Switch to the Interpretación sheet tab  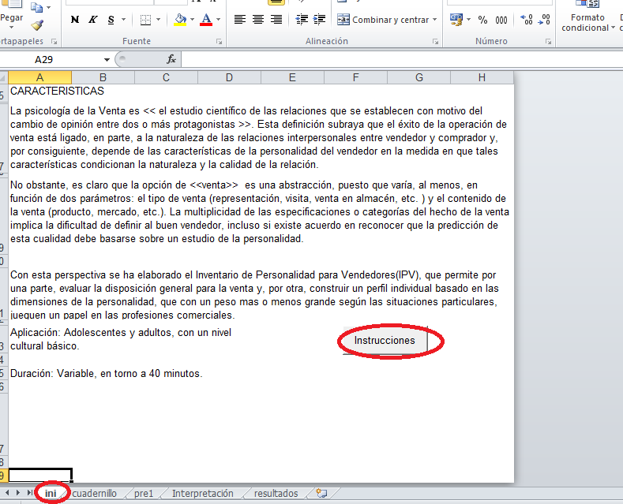click(203, 493)
